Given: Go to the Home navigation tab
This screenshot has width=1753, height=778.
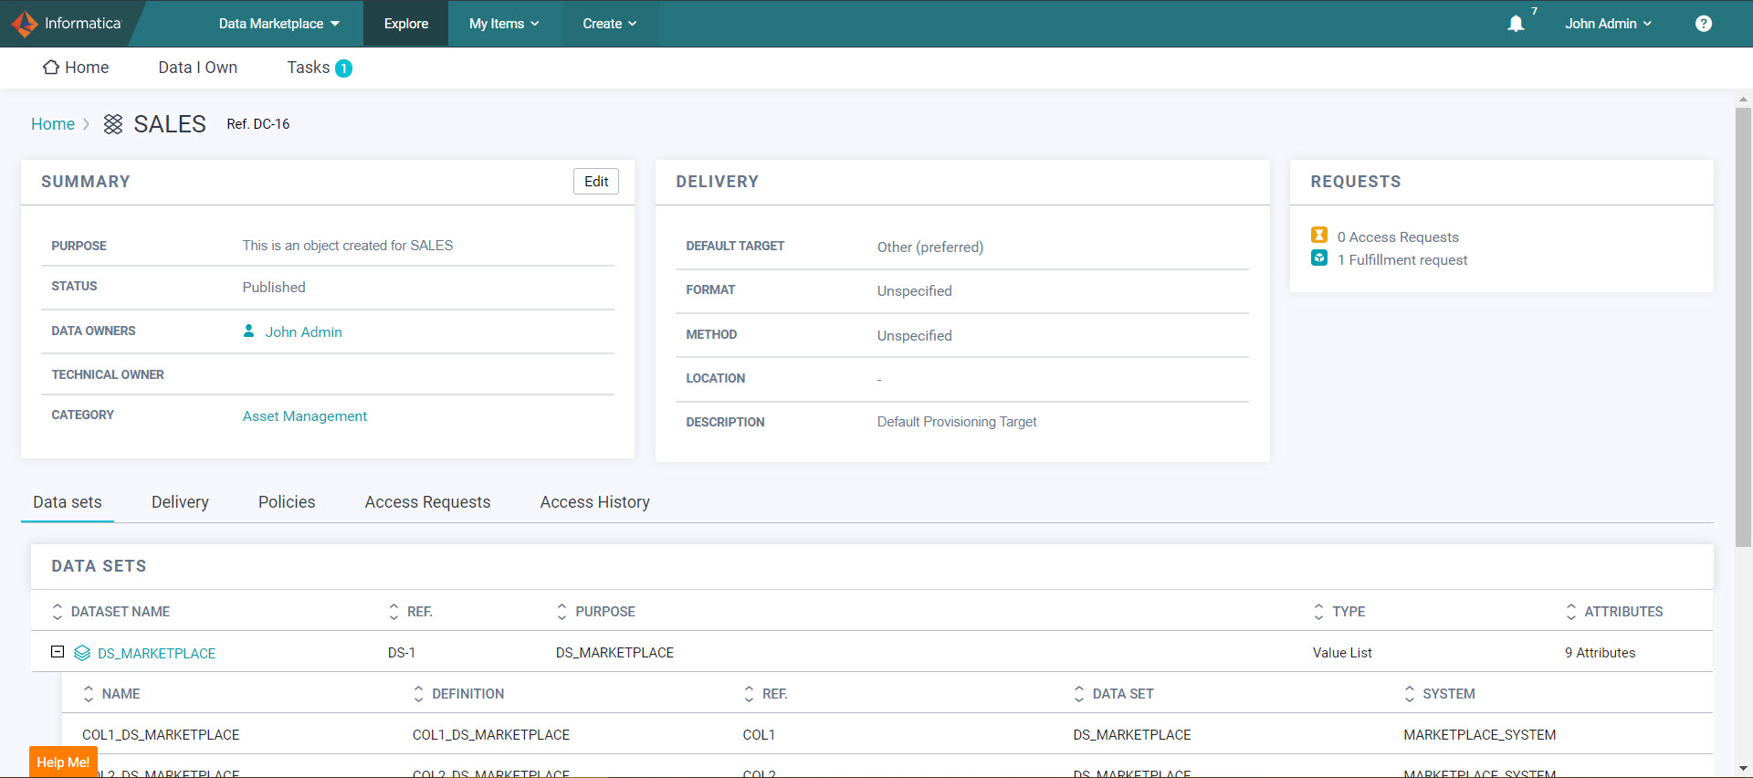Looking at the screenshot, I should [x=76, y=68].
